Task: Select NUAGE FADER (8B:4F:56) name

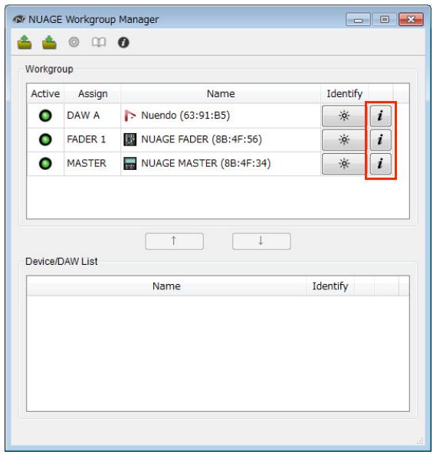Action: click(202, 139)
